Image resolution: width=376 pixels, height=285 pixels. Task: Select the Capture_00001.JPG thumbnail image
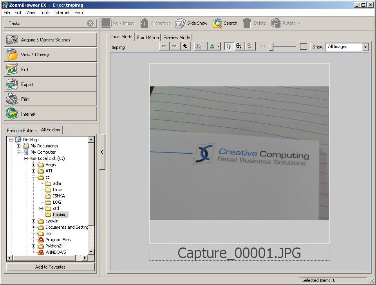tap(239, 153)
